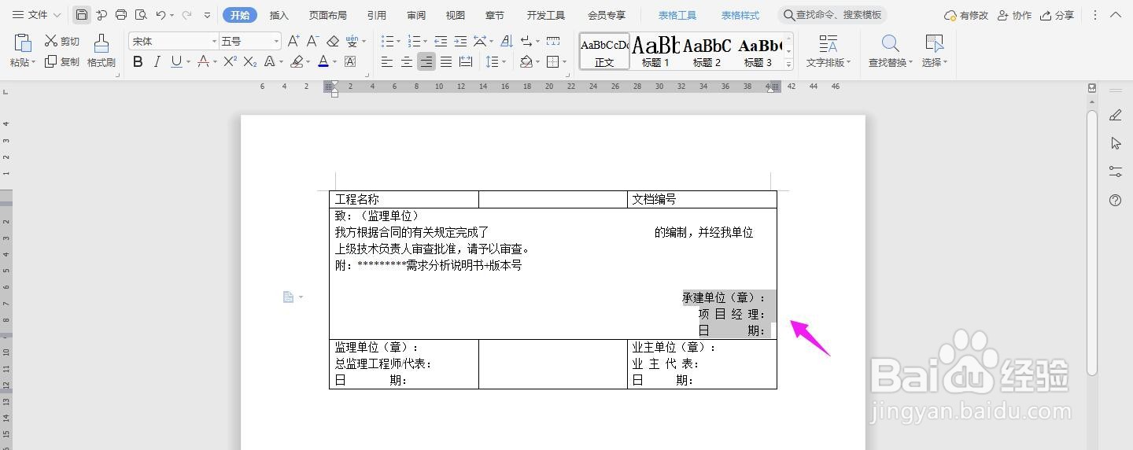
Task: Expand the styles gallery list
Action: click(x=789, y=65)
